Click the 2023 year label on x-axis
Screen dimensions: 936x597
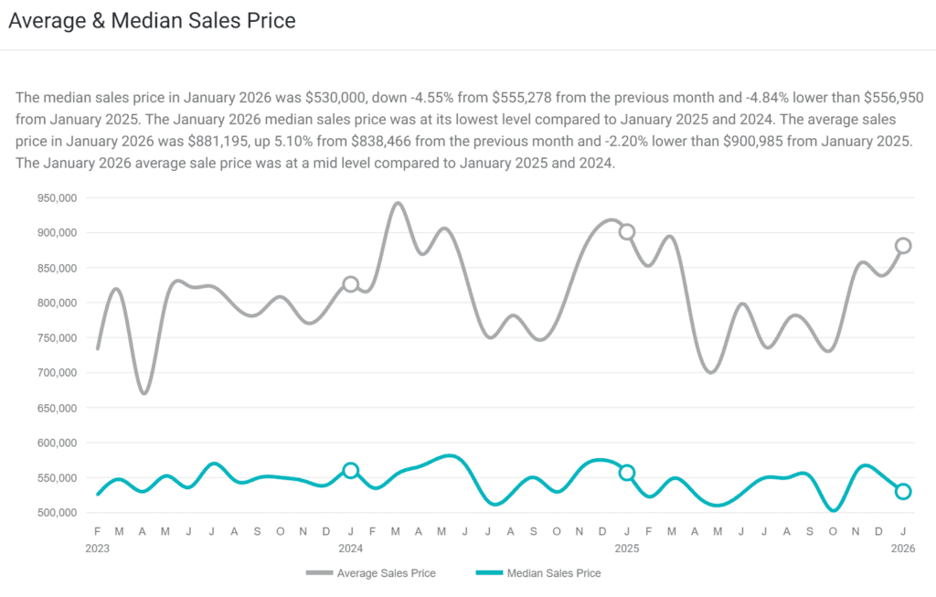point(97,549)
